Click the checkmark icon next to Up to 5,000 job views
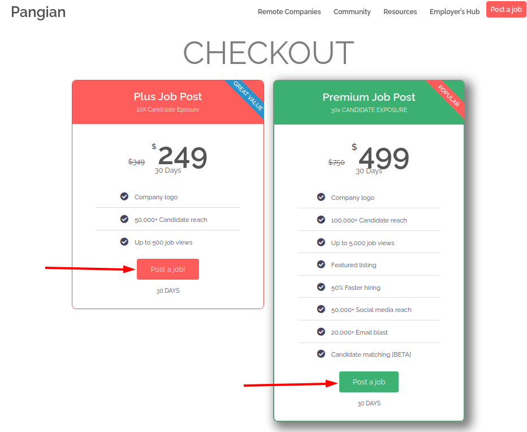Image resolution: width=527 pixels, height=432 pixels. (x=321, y=242)
